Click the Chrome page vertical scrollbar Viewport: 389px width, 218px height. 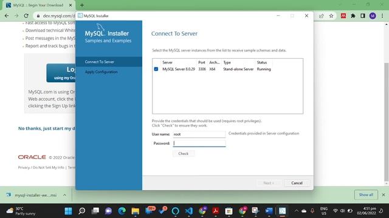(387, 122)
